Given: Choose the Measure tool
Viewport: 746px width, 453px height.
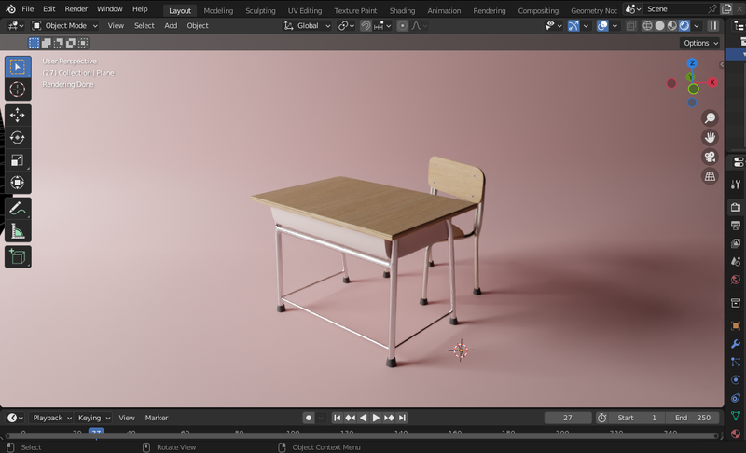Looking at the screenshot, I should 18,231.
